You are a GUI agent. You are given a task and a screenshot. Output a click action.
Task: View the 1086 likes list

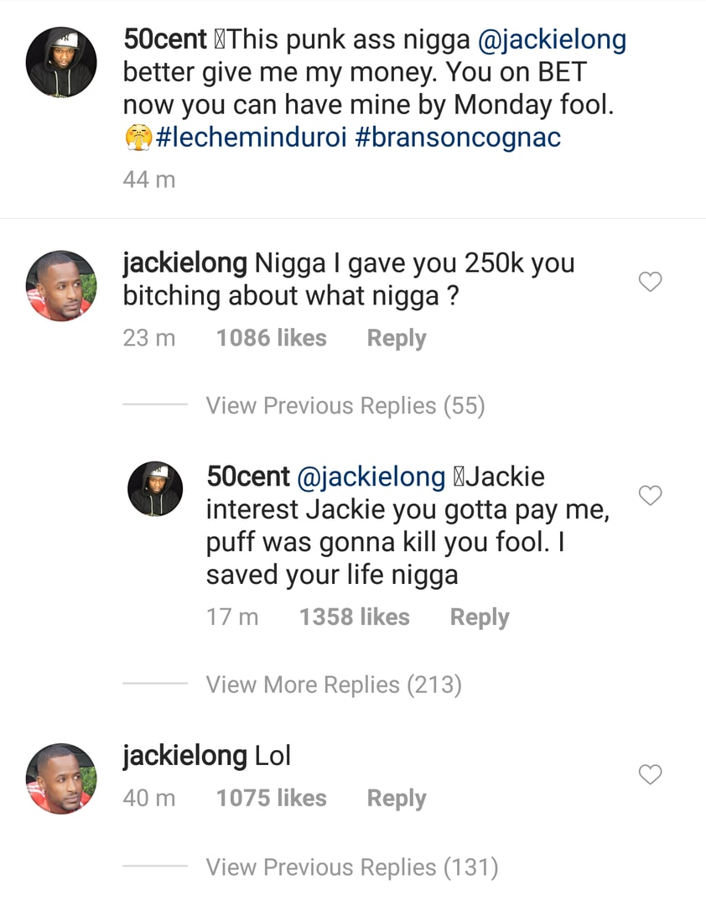click(x=271, y=338)
